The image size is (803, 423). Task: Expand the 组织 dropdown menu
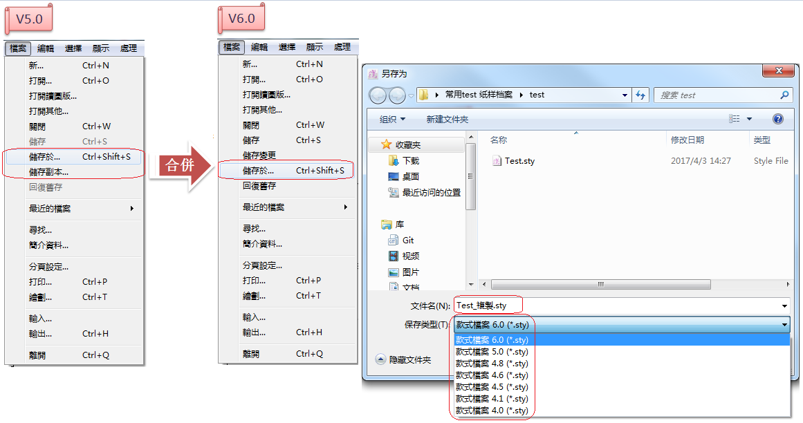[392, 120]
